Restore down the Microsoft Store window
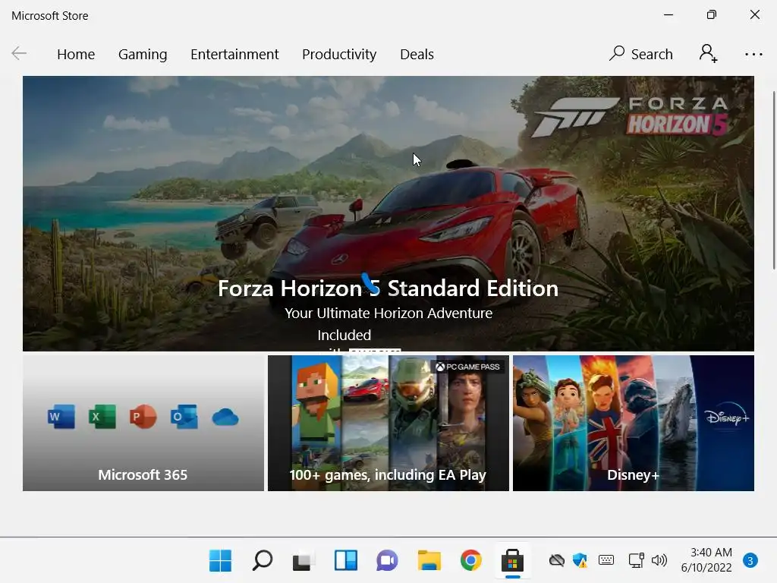The width and height of the screenshot is (777, 583). pyautogui.click(x=712, y=15)
